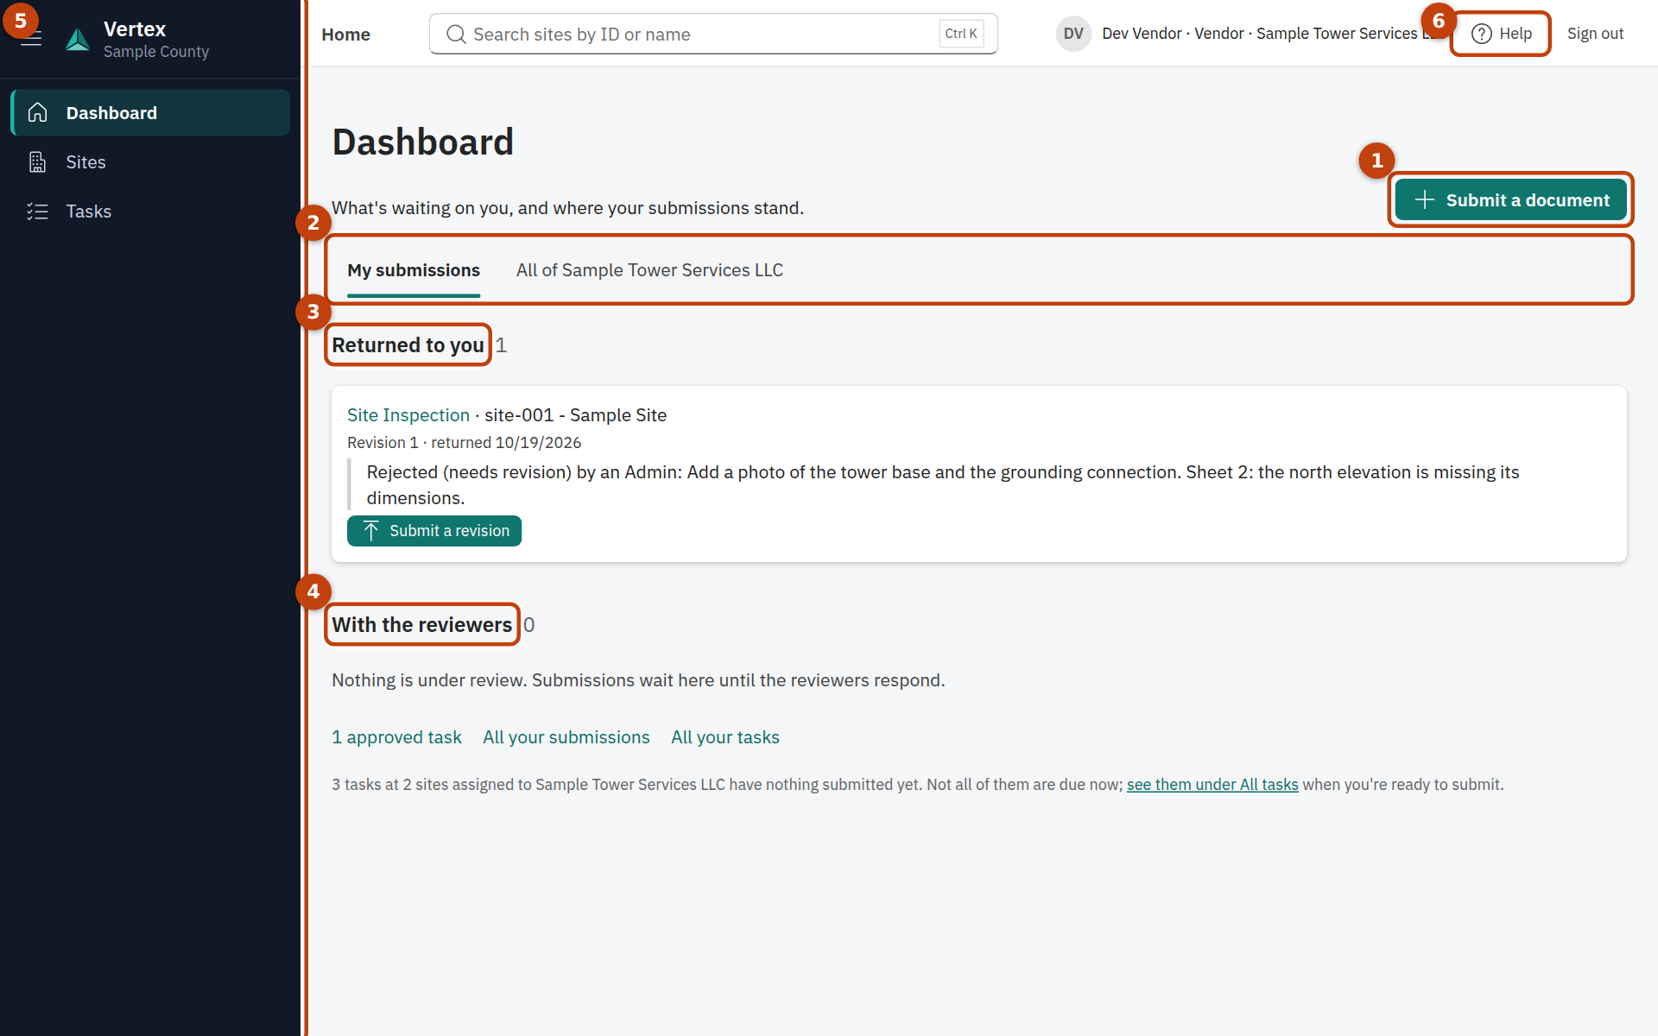Click Submit a revision button
The height and width of the screenshot is (1036, 1658).
[434, 531]
